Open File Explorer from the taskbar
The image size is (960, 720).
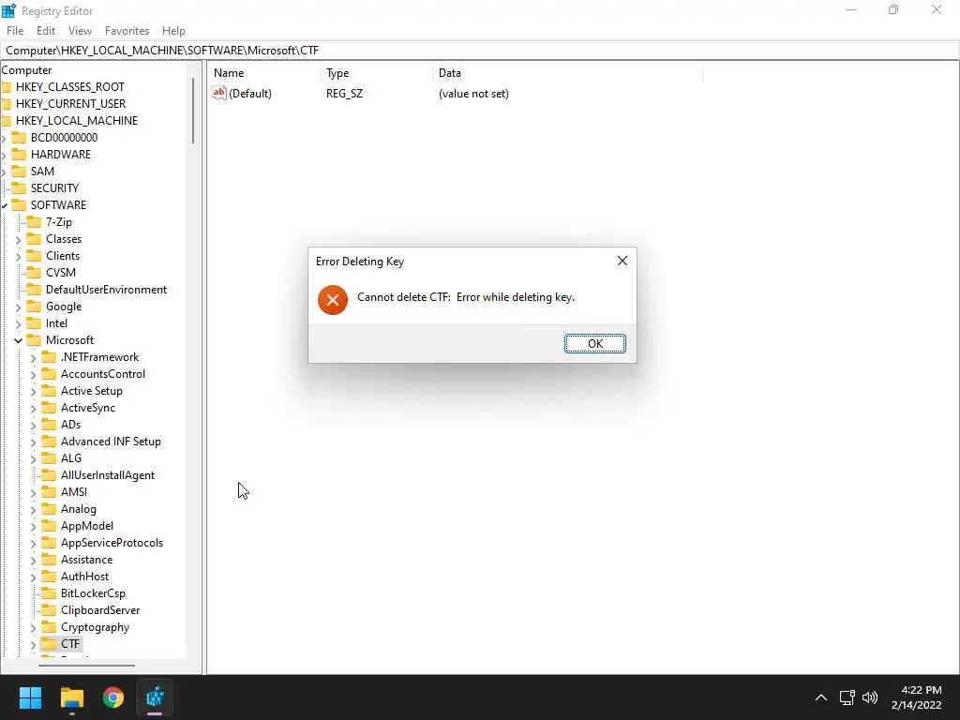click(71, 697)
